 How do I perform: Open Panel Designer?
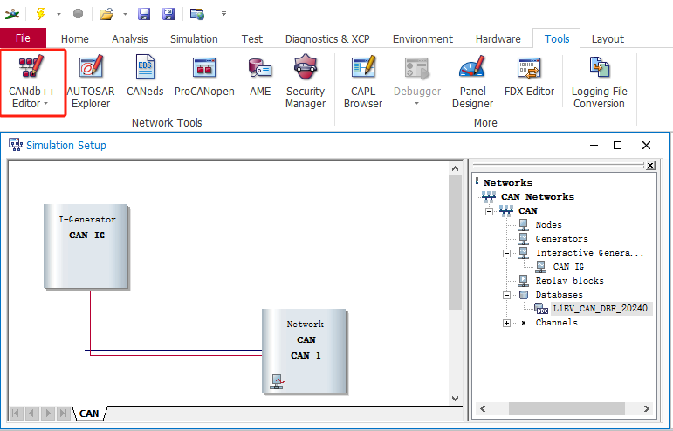coord(472,81)
